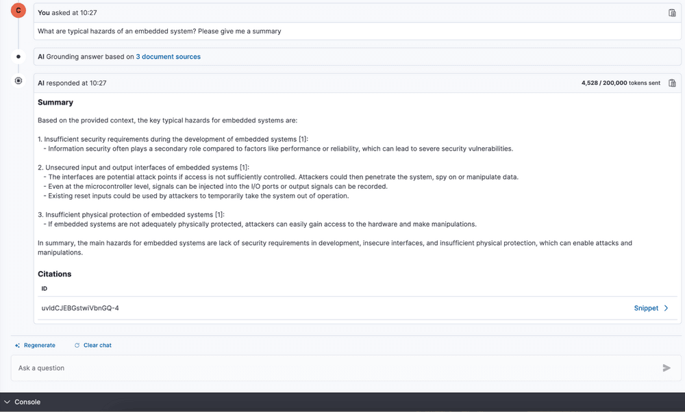
Task: Click the ID column header in Citations
Action: pyautogui.click(x=45, y=289)
